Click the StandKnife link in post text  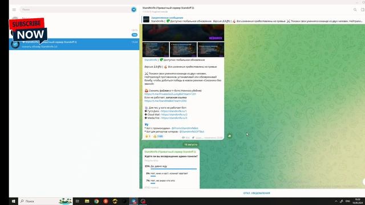(151, 60)
